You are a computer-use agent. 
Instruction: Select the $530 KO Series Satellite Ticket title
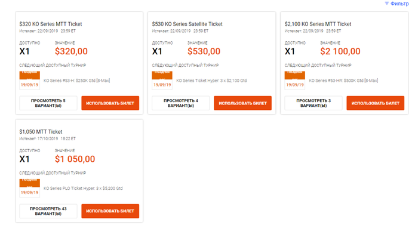coord(187,24)
